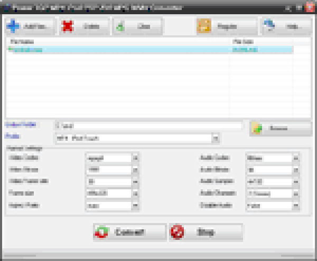Click the Profile link label
This screenshot has height=261, width=317.
click(x=12, y=136)
